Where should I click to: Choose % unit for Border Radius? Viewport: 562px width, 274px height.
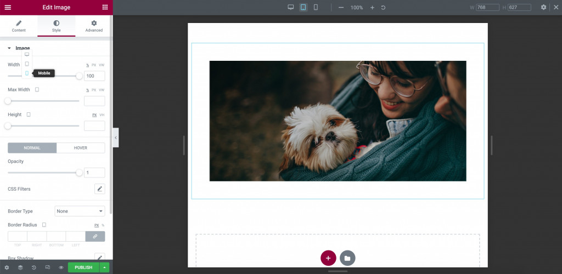coord(103,225)
